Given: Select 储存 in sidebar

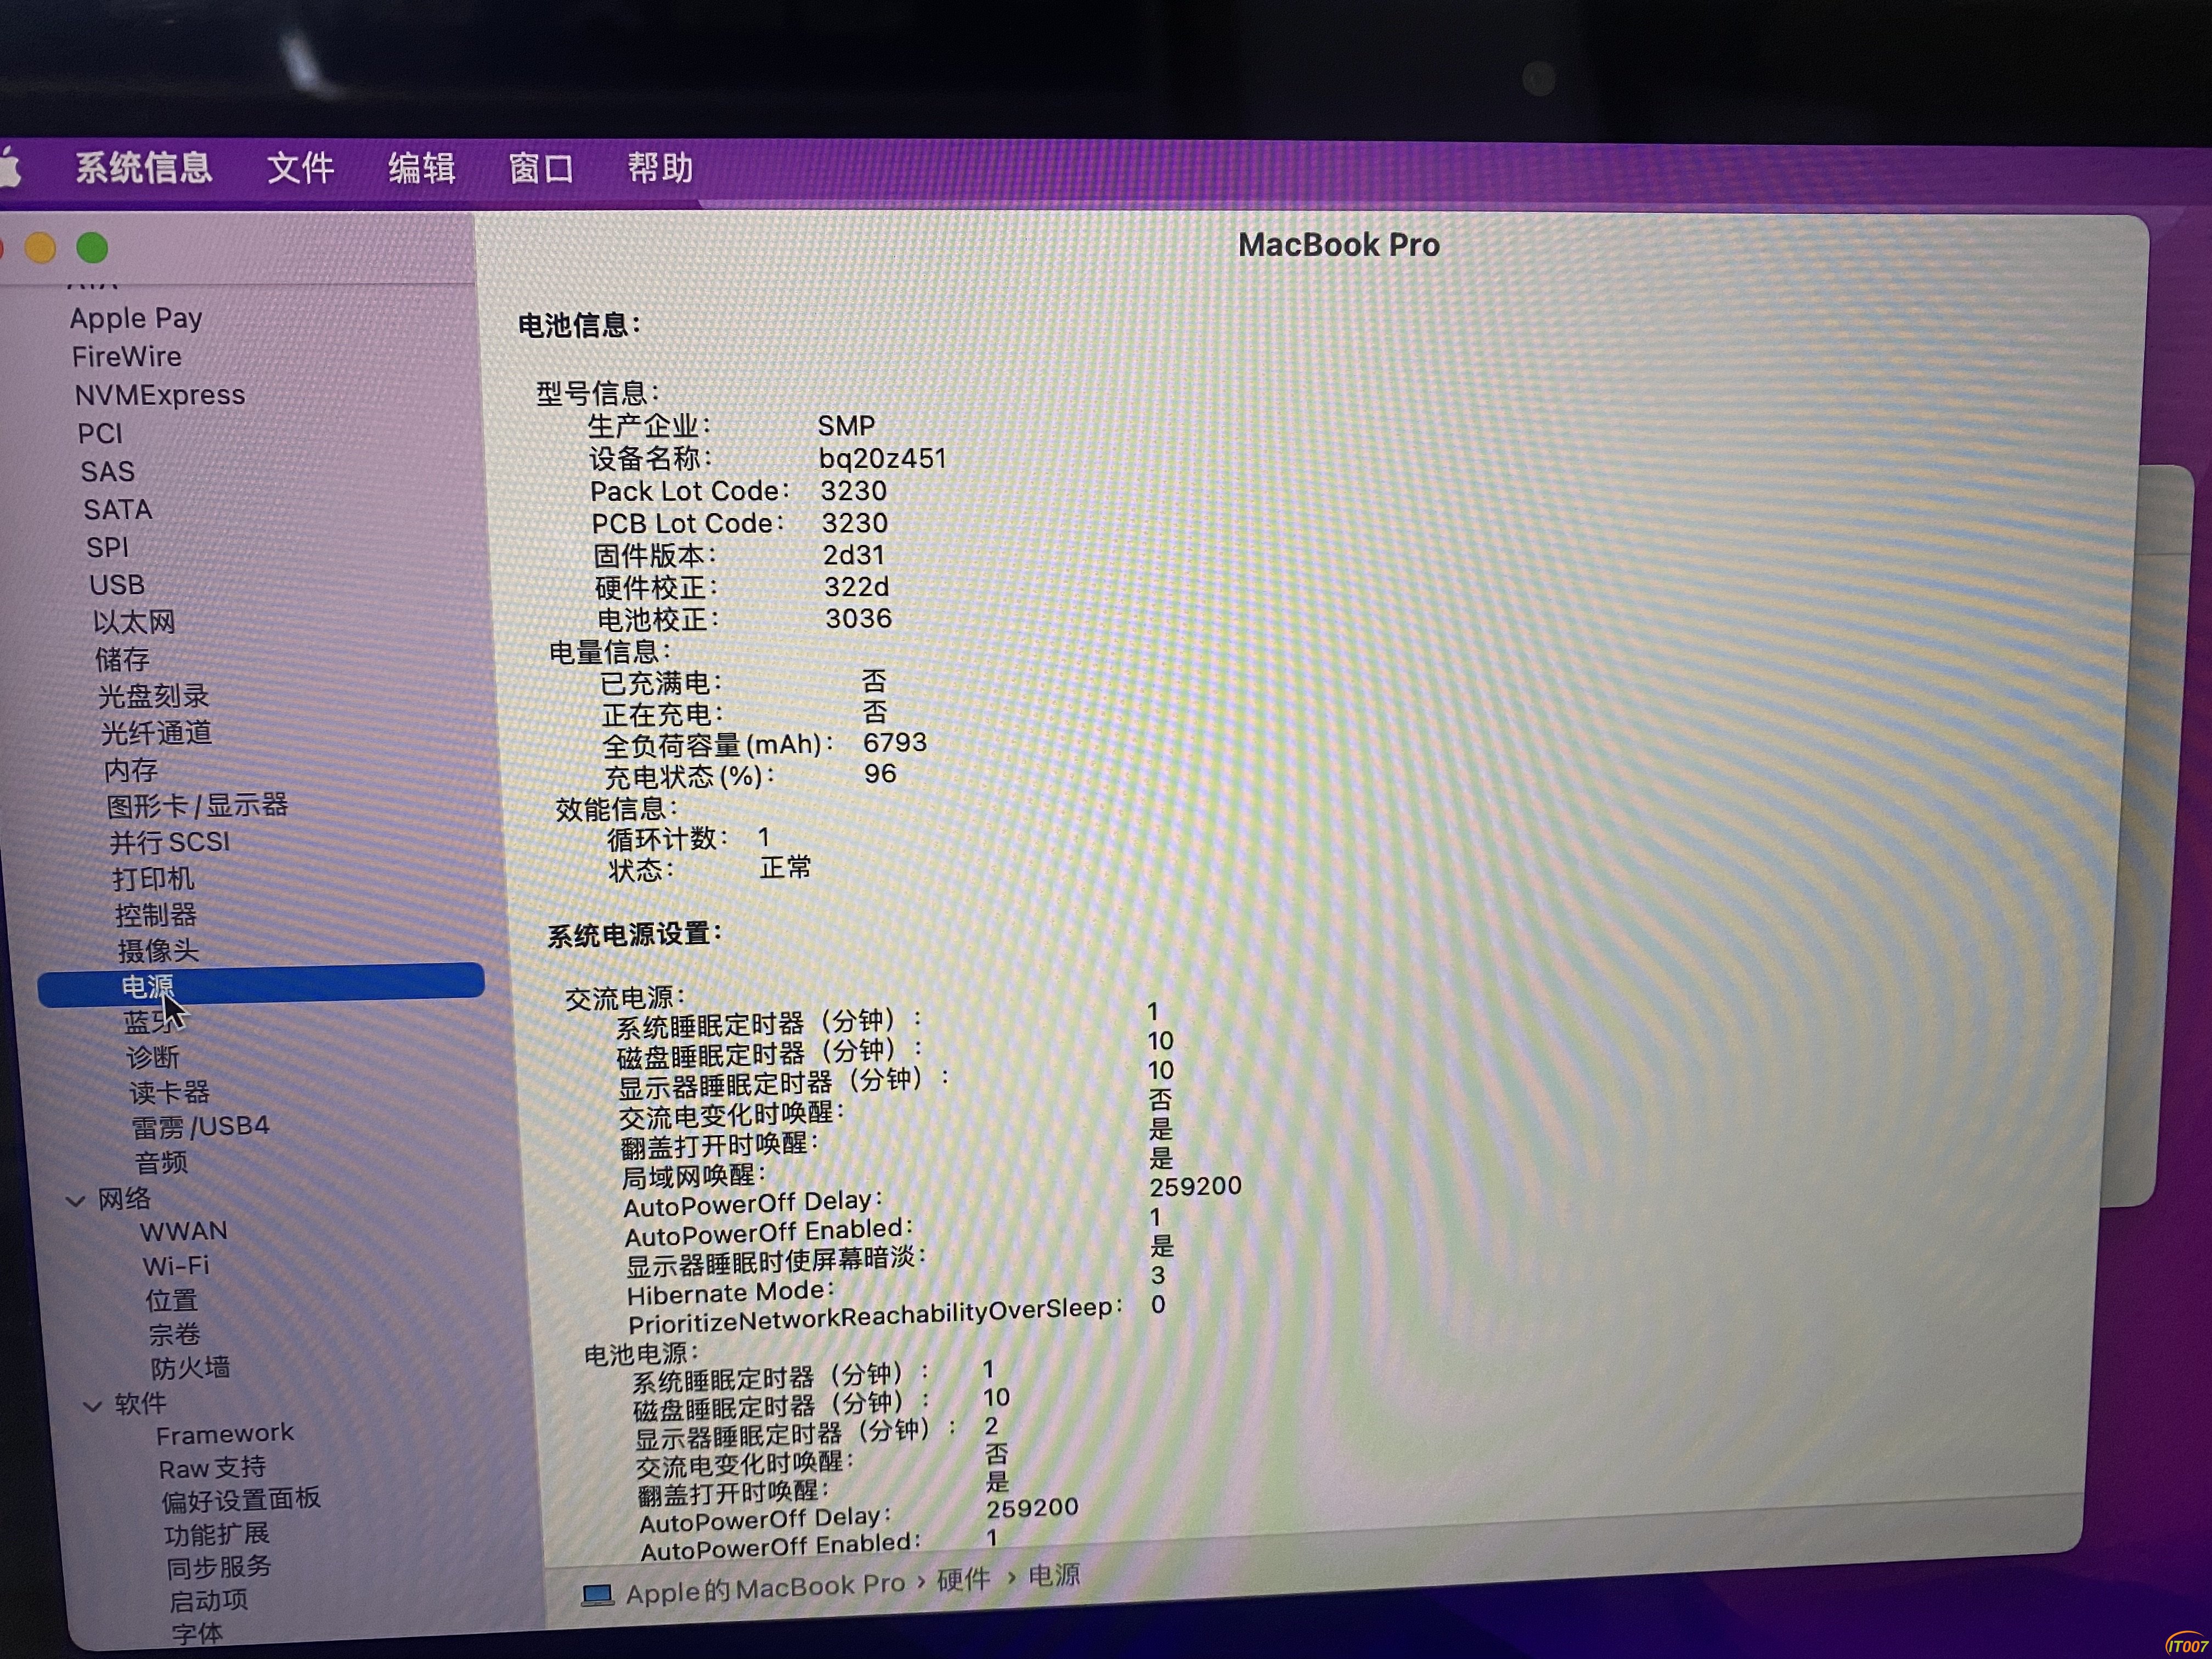Looking at the screenshot, I should pyautogui.click(x=122, y=659).
